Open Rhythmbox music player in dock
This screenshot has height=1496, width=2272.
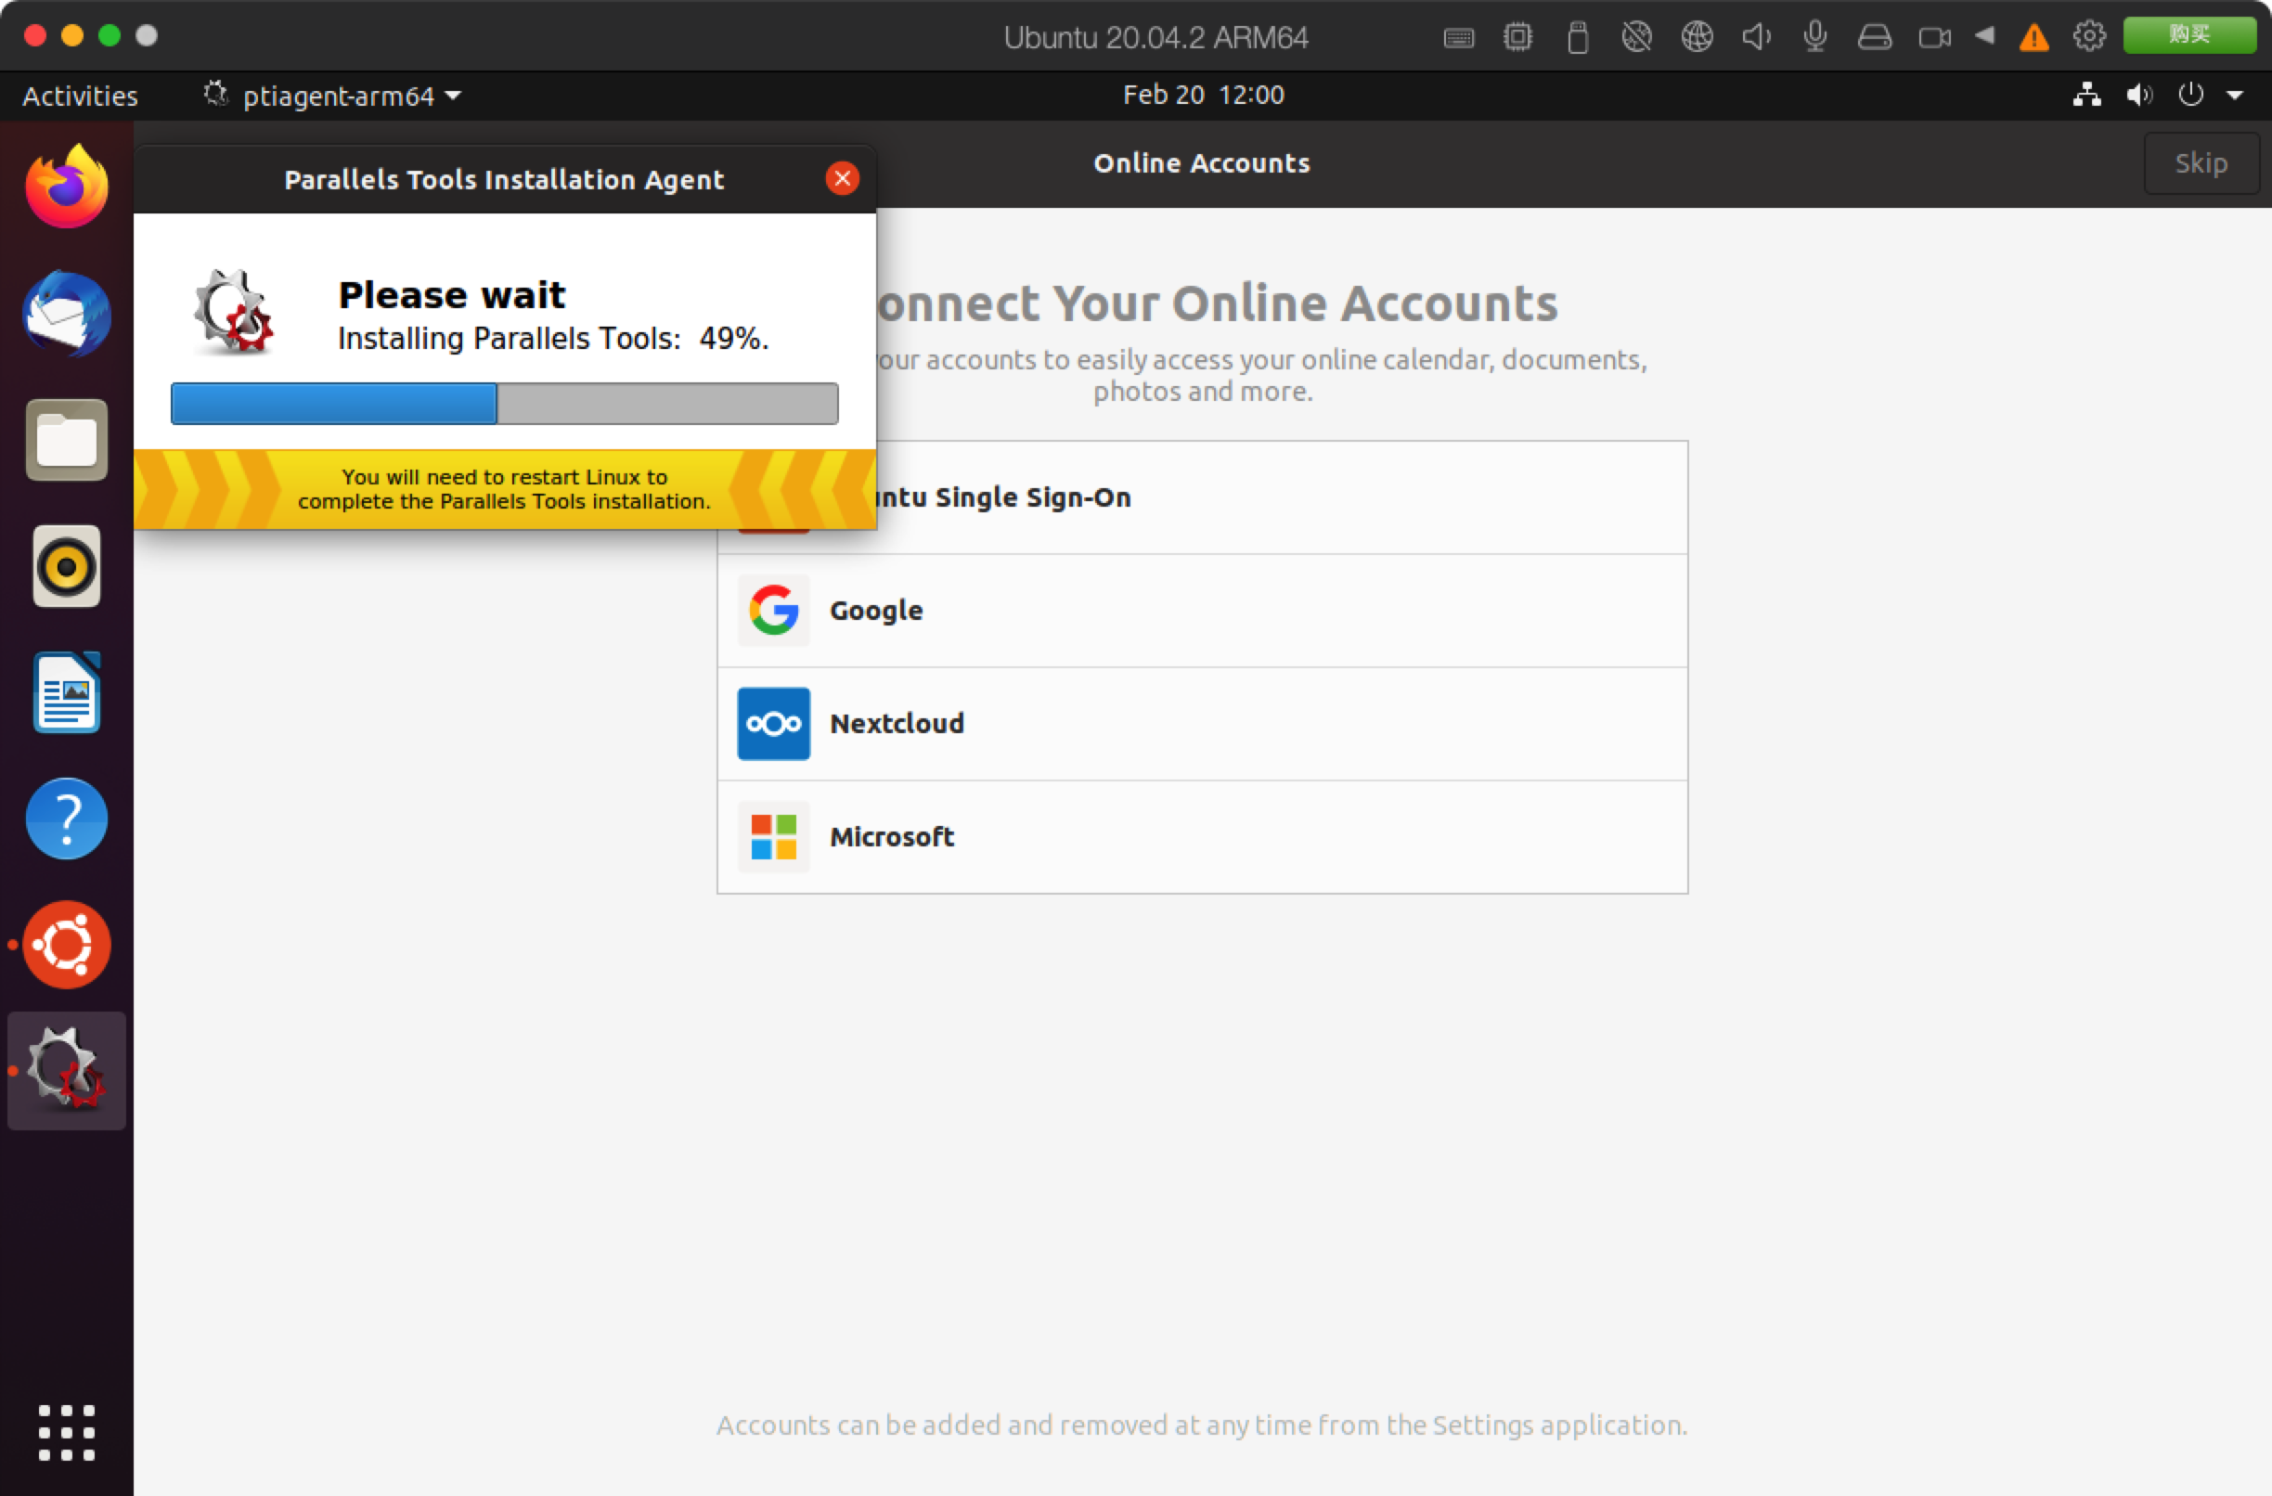(x=66, y=566)
